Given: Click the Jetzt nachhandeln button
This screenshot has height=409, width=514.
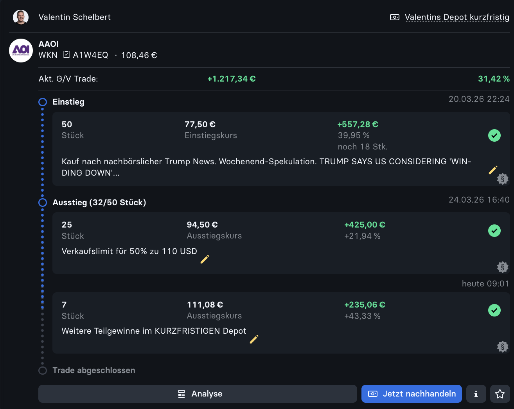Looking at the screenshot, I should pyautogui.click(x=412, y=394).
